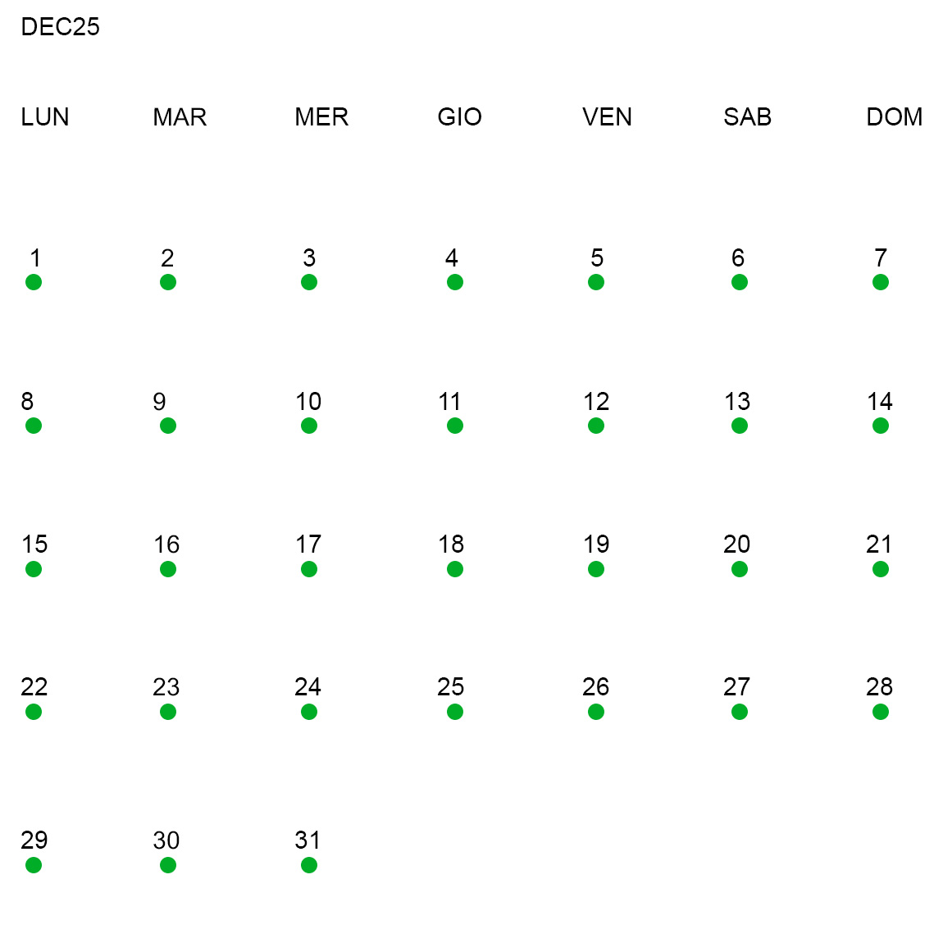Screen dimensions: 943x943
Task: Click the DOM weekday header
Action: pyautogui.click(x=894, y=117)
